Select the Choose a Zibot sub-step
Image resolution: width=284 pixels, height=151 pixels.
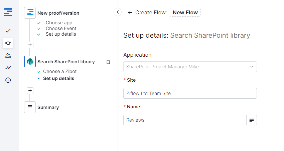point(60,71)
